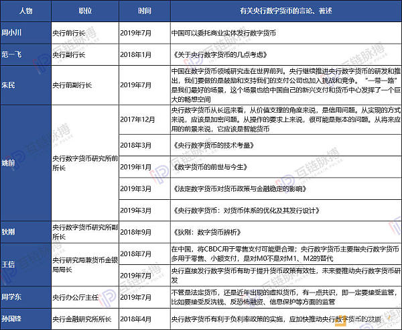Click 《关于央行数字货币的几点考虑》 title text
Viewport: 402px width, 330px height.
220,54
